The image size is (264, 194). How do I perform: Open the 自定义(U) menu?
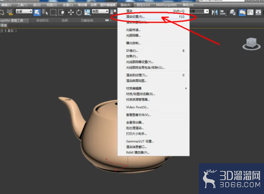tap(143, 5)
